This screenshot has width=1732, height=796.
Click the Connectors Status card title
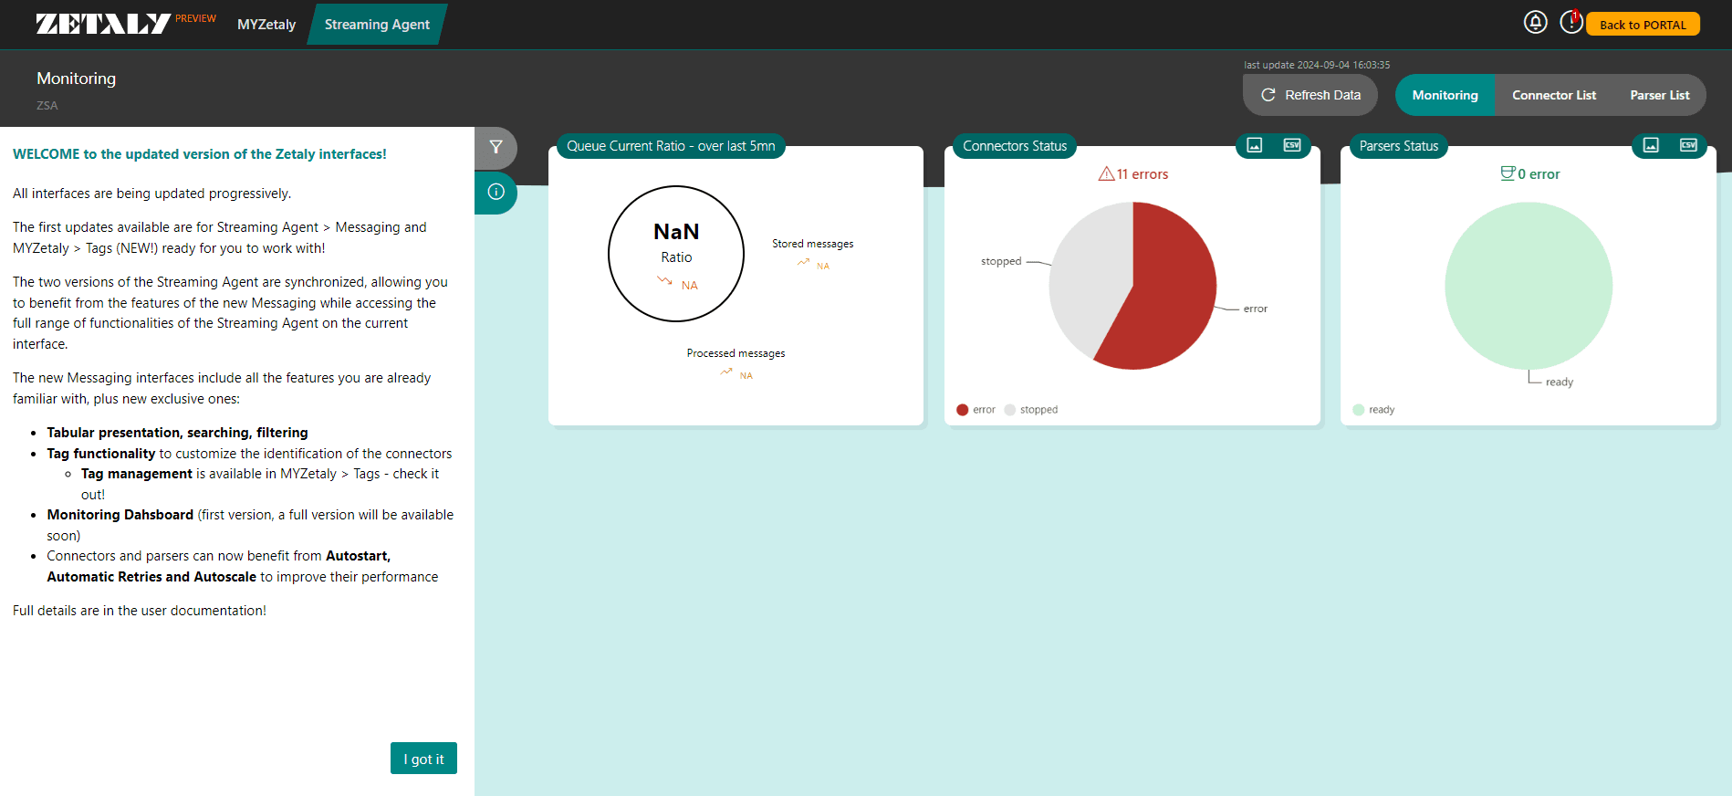point(1015,146)
